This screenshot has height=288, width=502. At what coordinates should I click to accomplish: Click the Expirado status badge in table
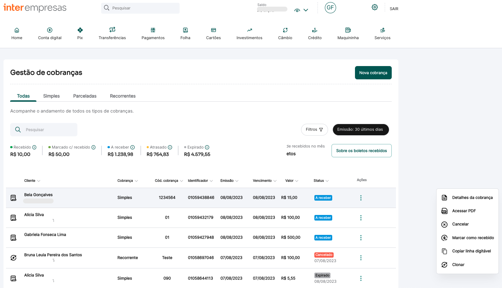pyautogui.click(x=322, y=275)
